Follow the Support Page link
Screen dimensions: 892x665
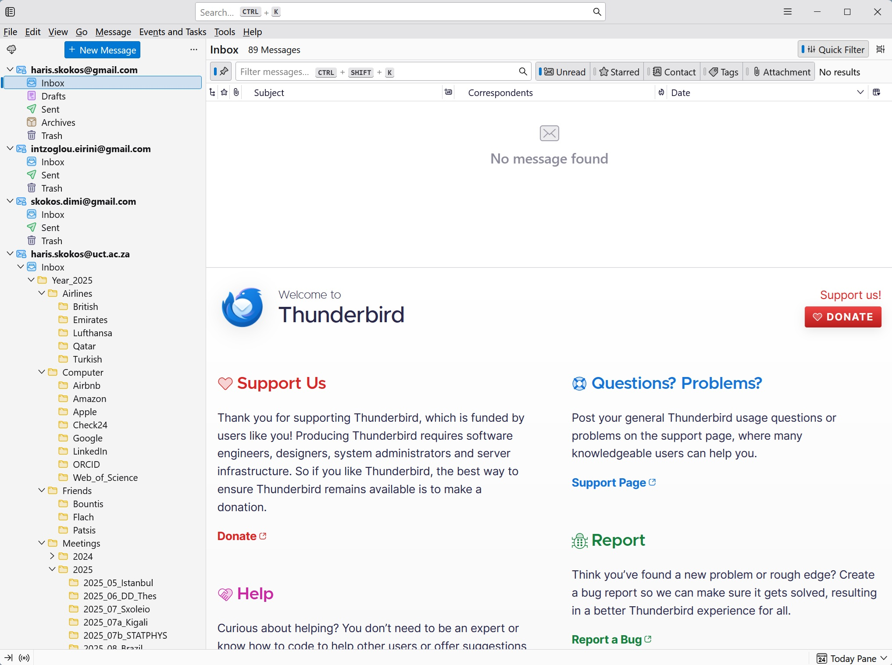click(x=614, y=482)
